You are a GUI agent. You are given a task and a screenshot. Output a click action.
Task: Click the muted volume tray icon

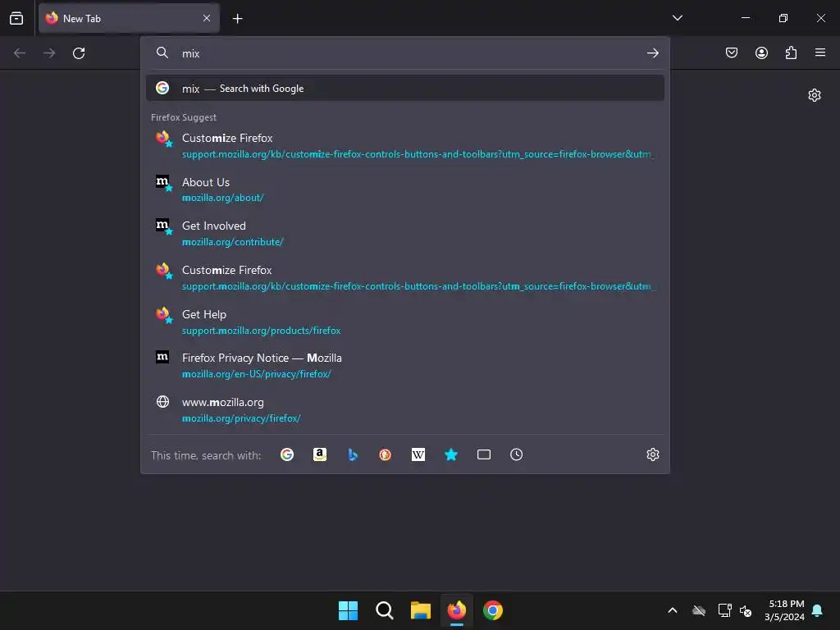pyautogui.click(x=746, y=610)
